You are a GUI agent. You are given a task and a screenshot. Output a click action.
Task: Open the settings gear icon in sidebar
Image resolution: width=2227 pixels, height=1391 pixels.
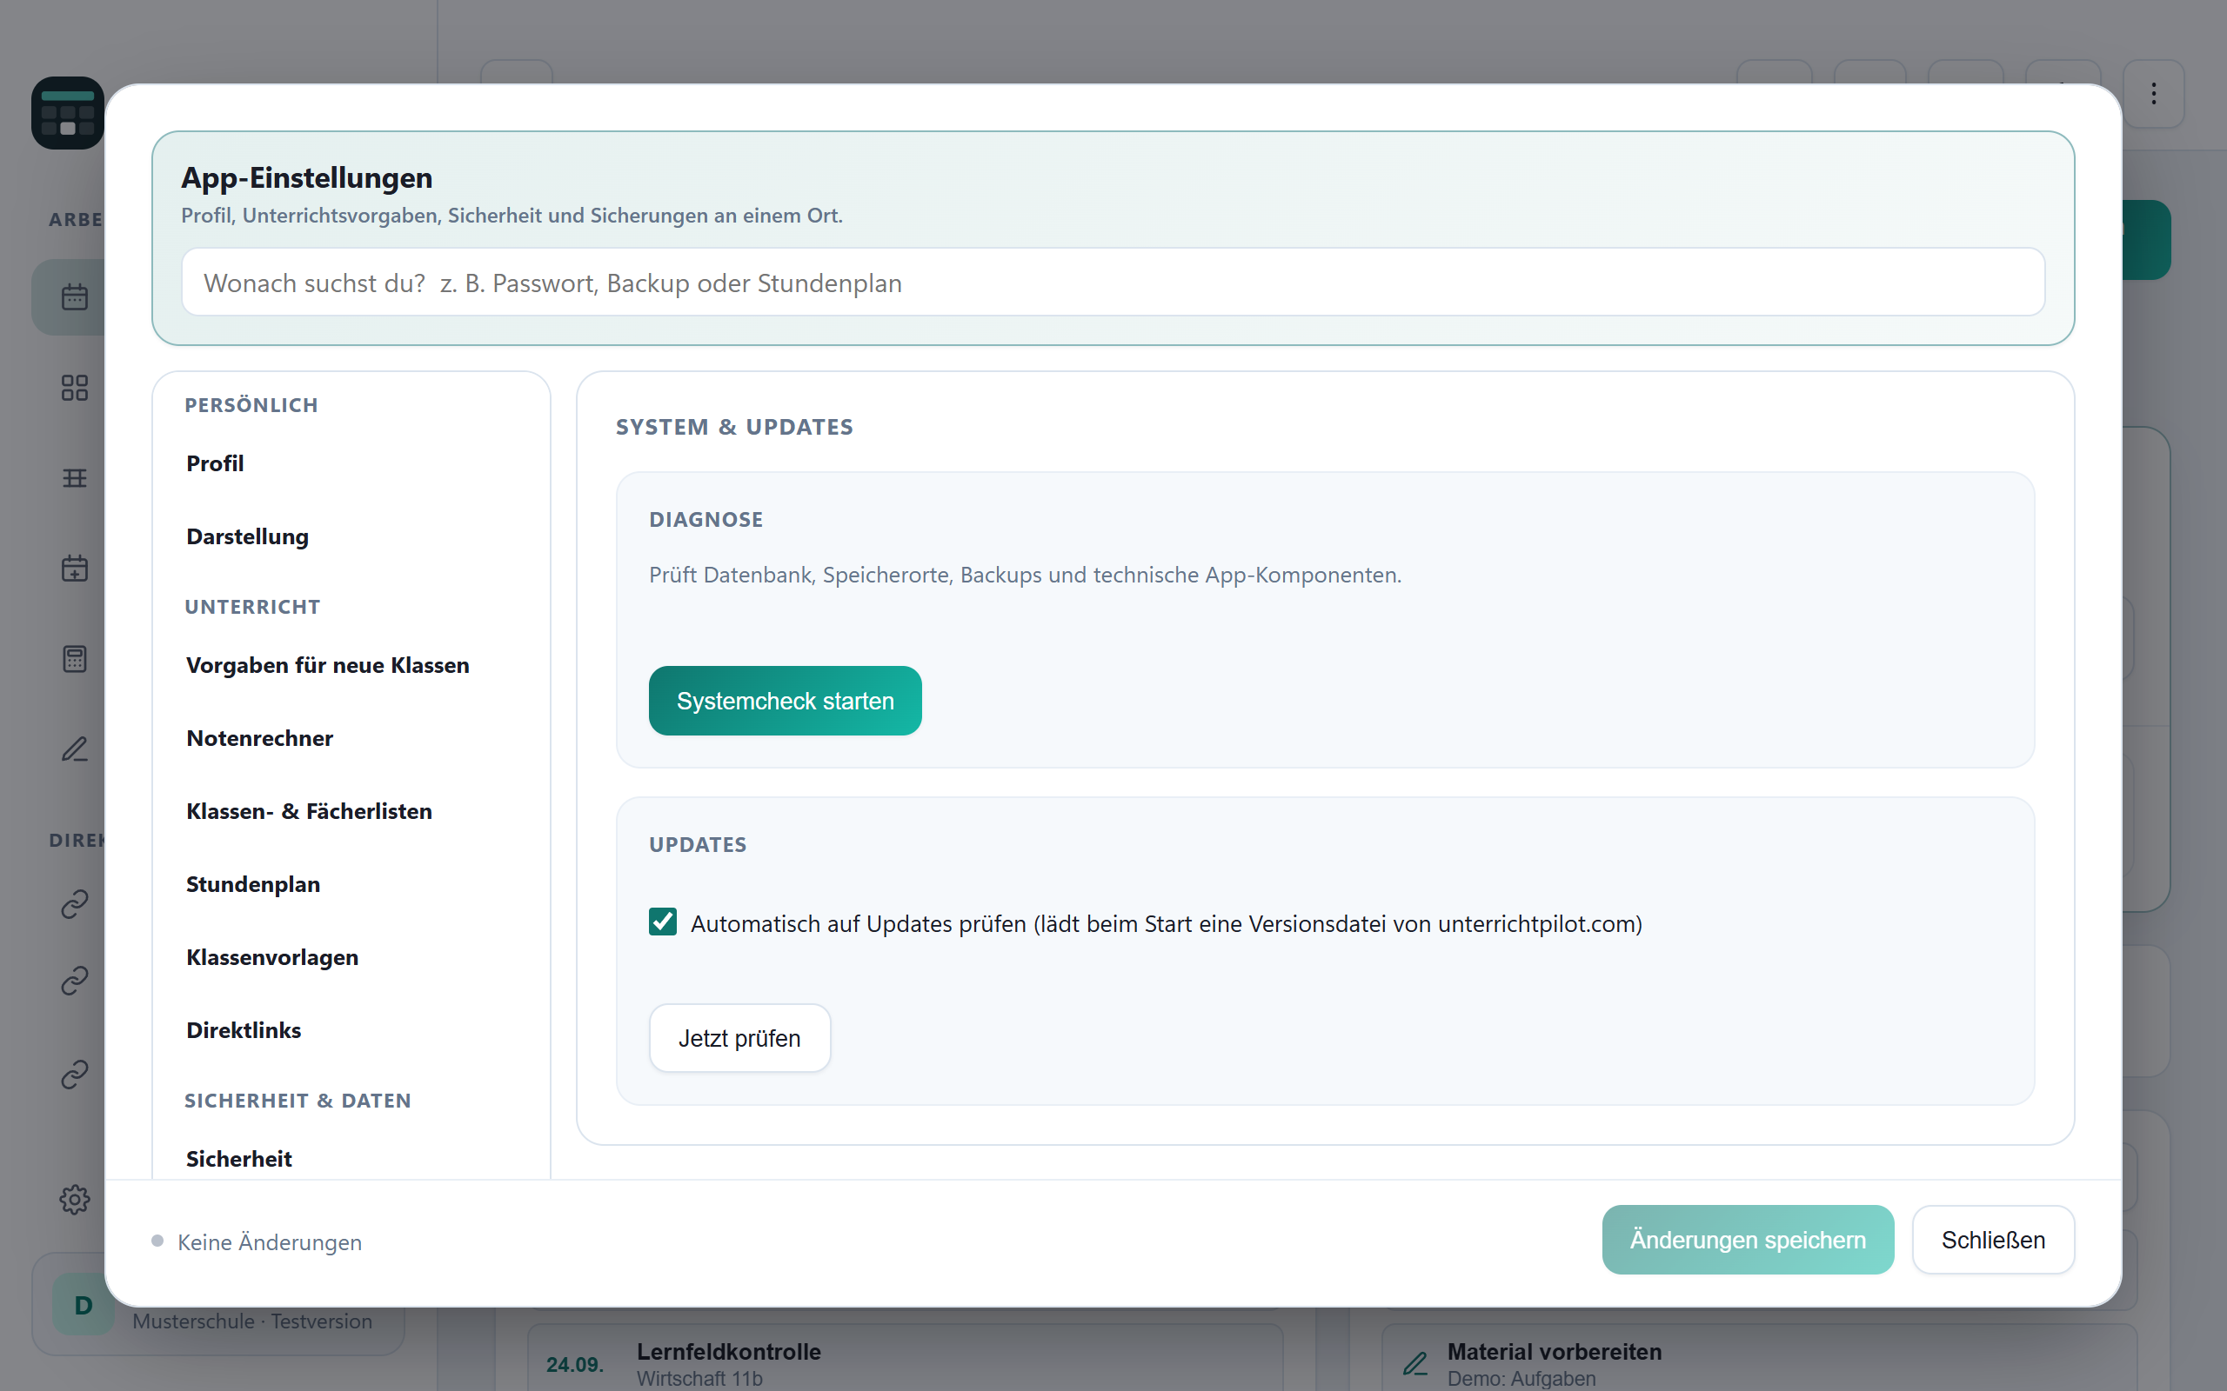(75, 1199)
